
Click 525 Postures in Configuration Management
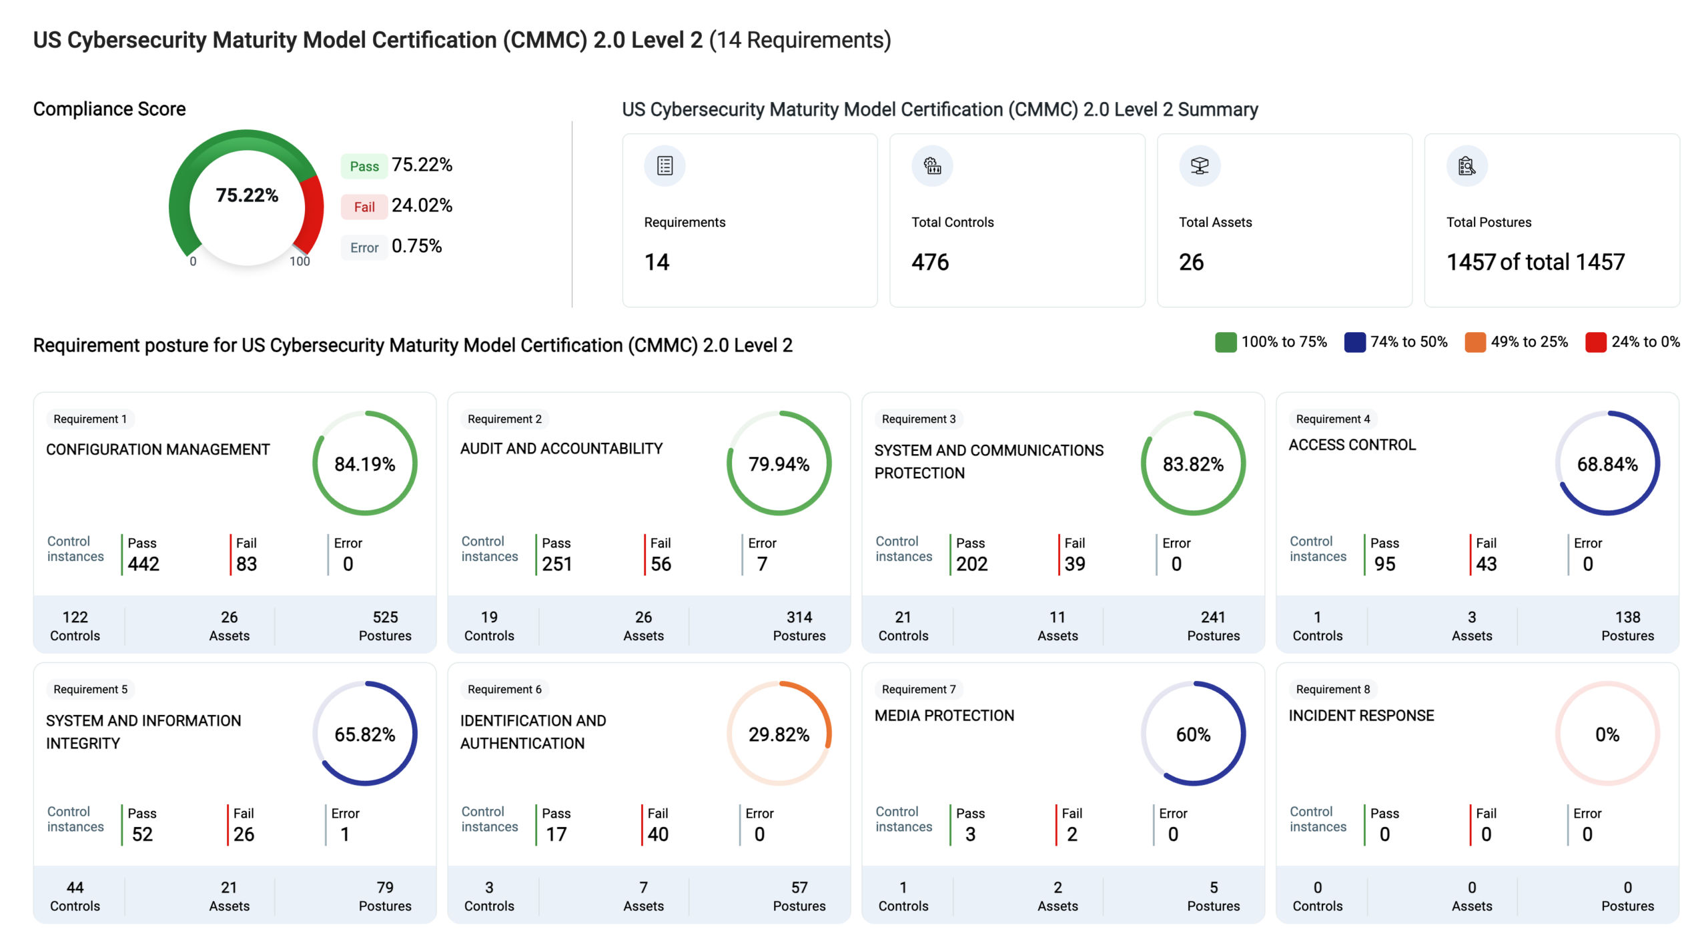385,626
